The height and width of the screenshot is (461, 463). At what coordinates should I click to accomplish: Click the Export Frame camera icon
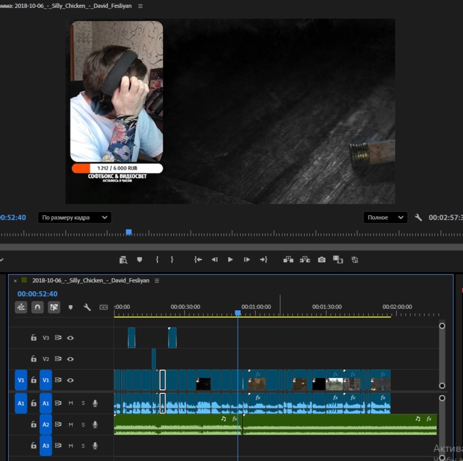click(321, 260)
